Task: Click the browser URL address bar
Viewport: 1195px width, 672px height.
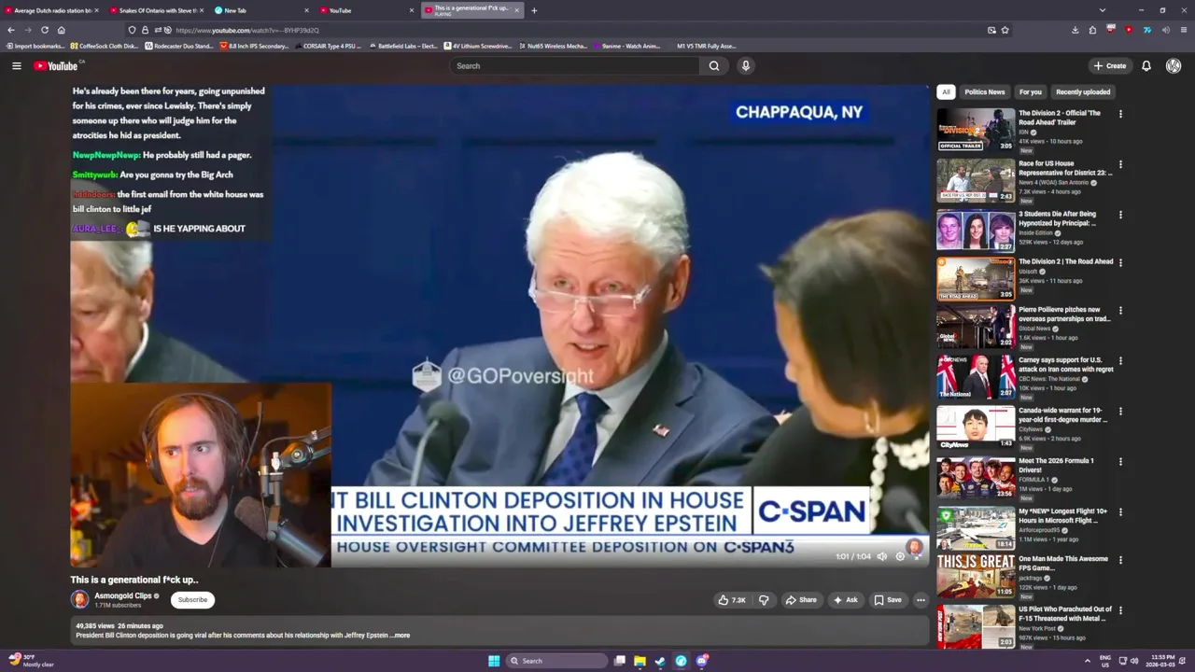Action: coord(560,30)
